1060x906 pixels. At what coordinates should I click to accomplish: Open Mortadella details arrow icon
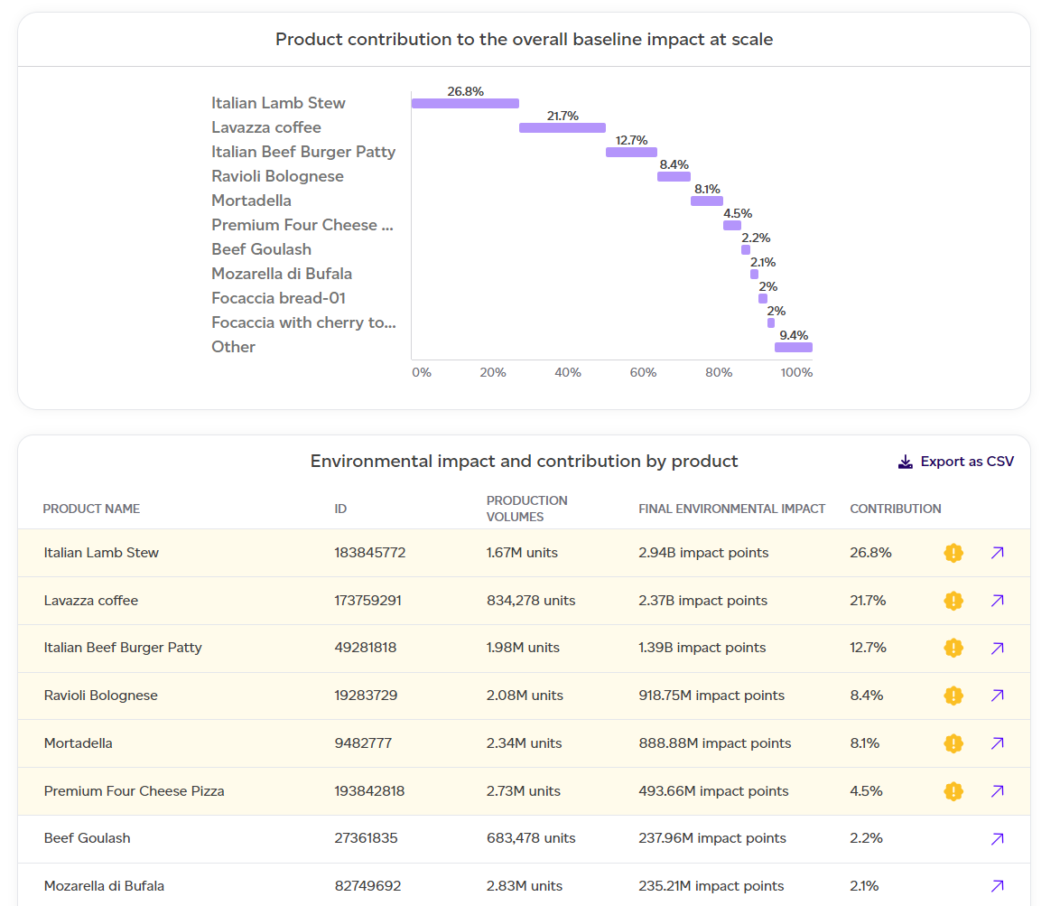tap(997, 743)
